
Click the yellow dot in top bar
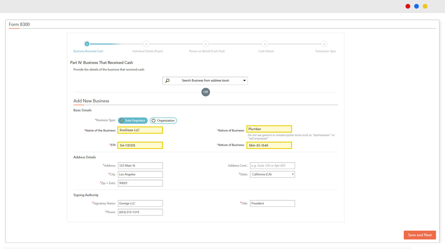point(425,6)
